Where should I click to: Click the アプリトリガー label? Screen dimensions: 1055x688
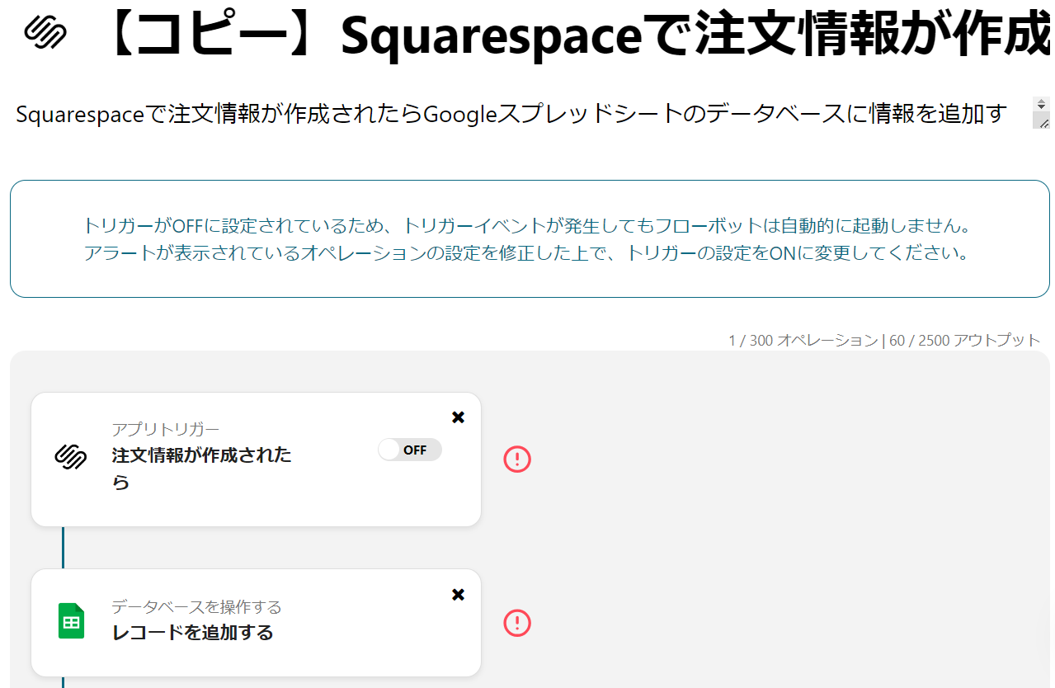[x=166, y=429]
